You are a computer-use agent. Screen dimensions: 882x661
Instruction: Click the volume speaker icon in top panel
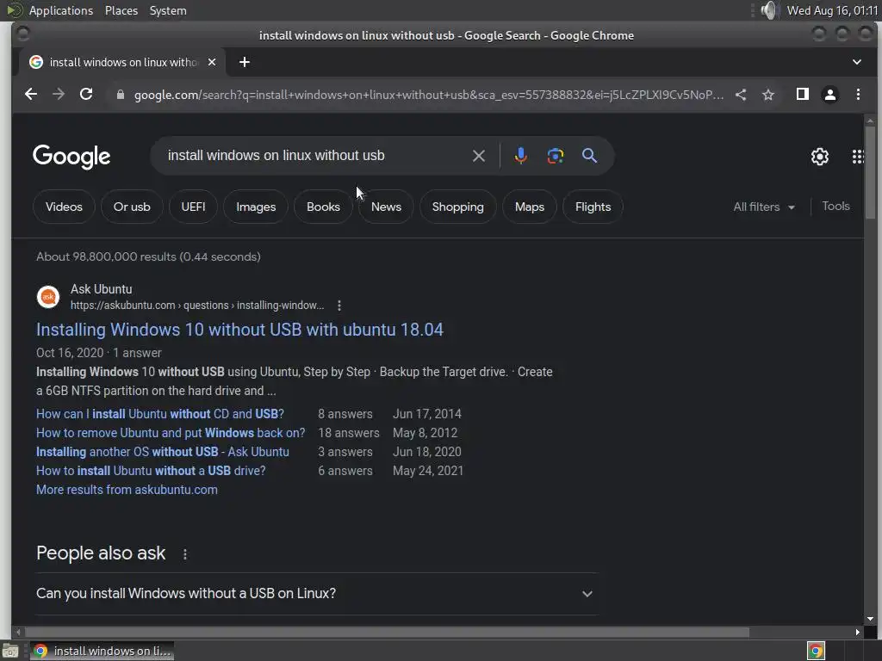pos(768,10)
